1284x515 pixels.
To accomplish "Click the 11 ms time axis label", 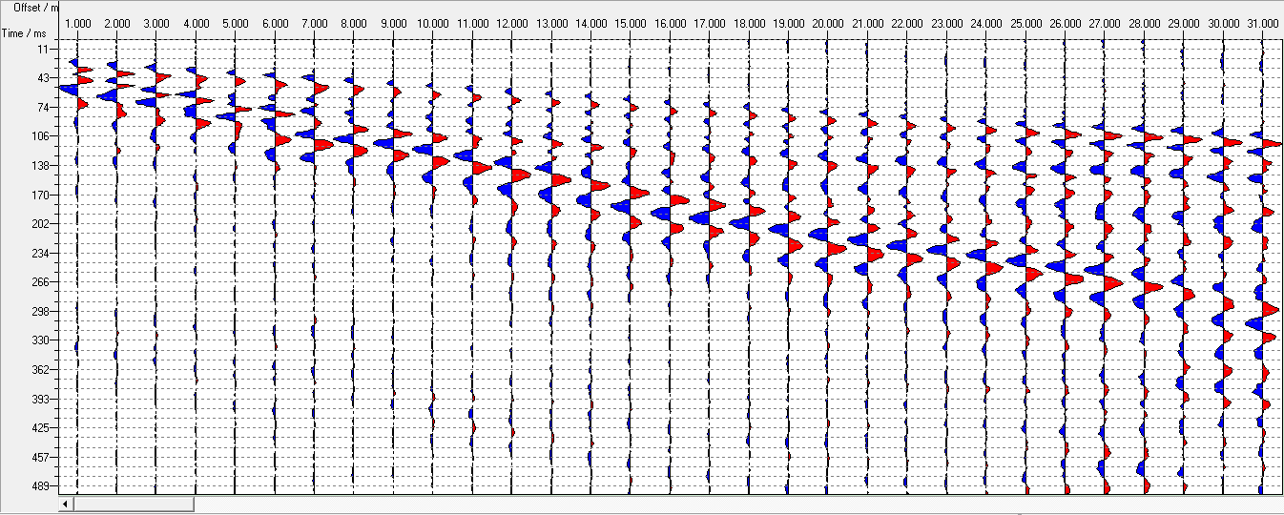I will pos(44,48).
